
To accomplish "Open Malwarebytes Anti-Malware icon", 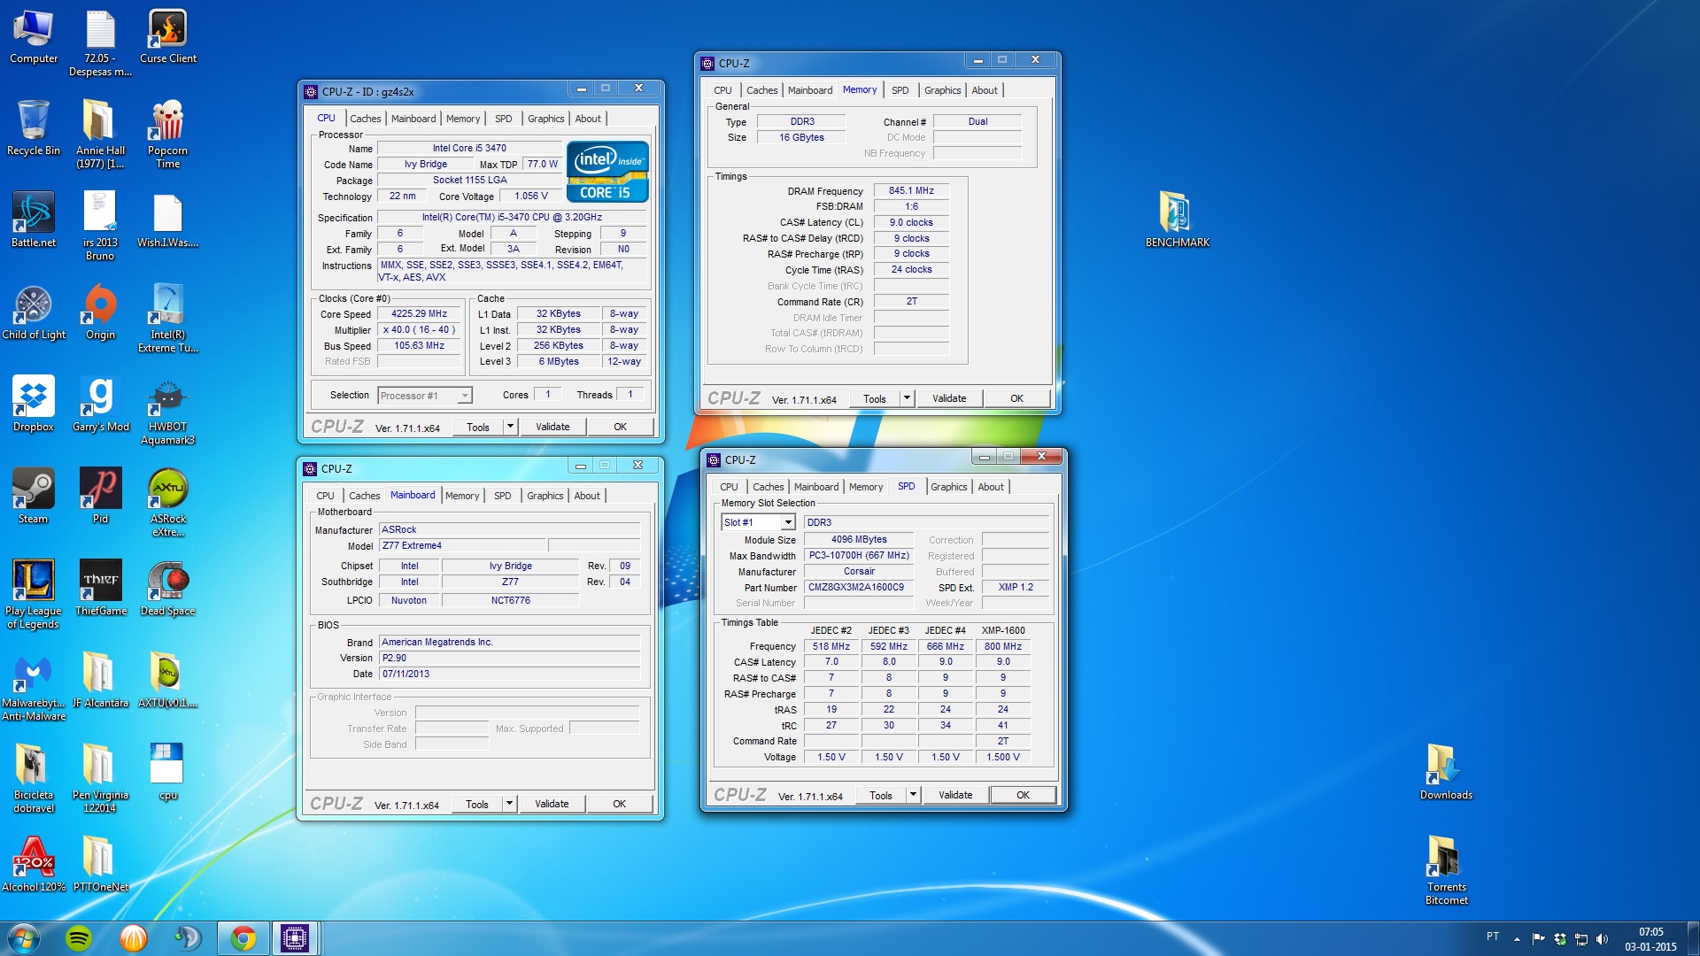I will click(x=34, y=687).
